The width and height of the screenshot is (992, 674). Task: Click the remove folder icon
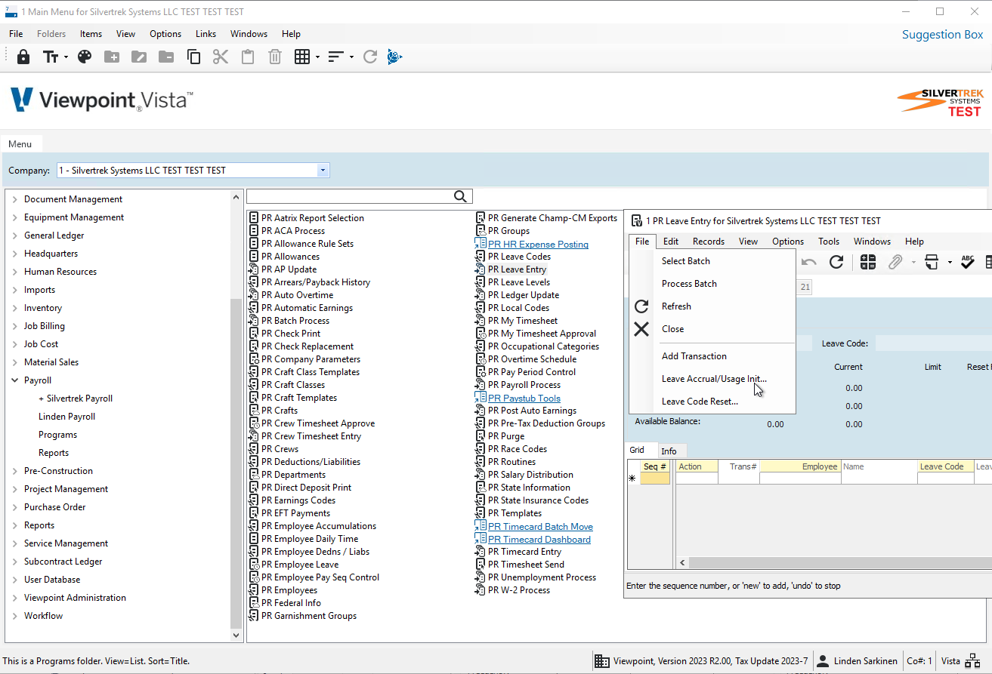(166, 57)
